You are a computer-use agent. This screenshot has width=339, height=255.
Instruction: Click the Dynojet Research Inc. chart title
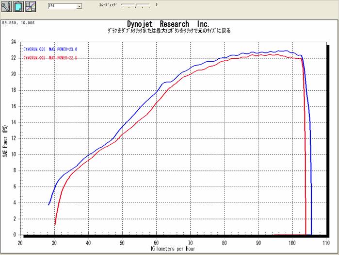click(x=168, y=23)
